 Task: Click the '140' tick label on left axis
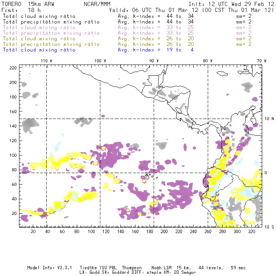pos(13,126)
